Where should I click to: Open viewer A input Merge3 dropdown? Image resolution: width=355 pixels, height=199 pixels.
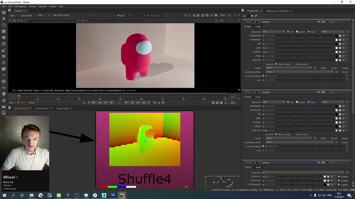pos(122,15)
